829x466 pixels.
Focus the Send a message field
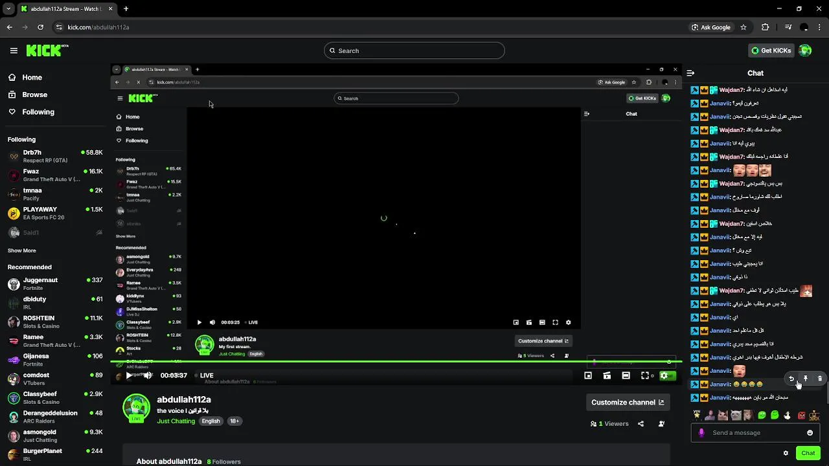click(x=755, y=433)
